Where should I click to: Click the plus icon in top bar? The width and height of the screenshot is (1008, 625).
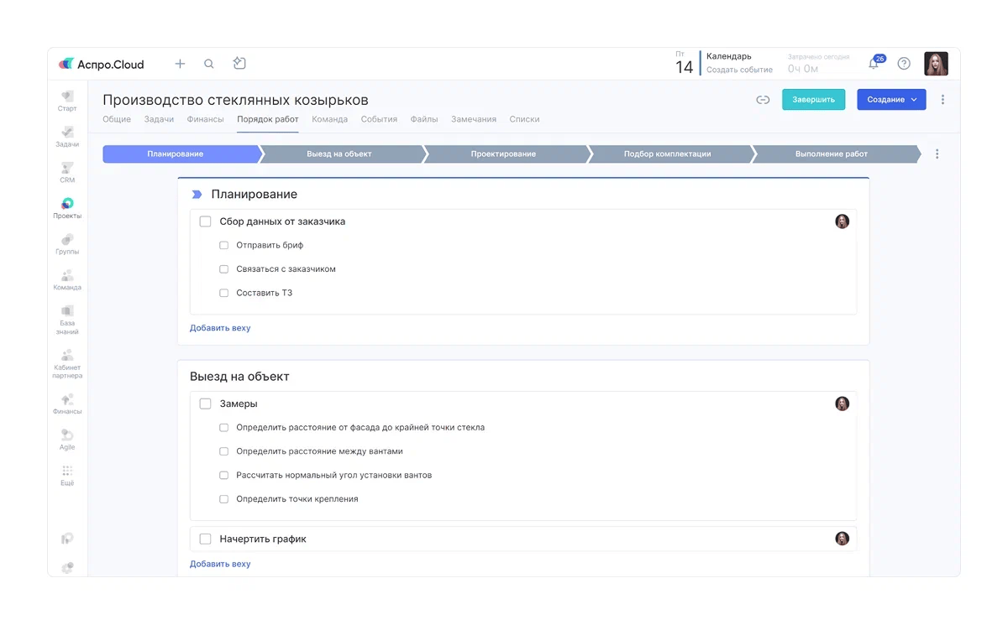pyautogui.click(x=180, y=64)
